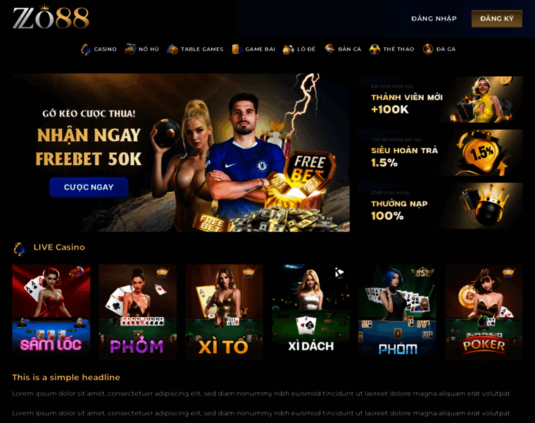
Task: Click the Đá Gà rooster icon
Action: [428, 49]
